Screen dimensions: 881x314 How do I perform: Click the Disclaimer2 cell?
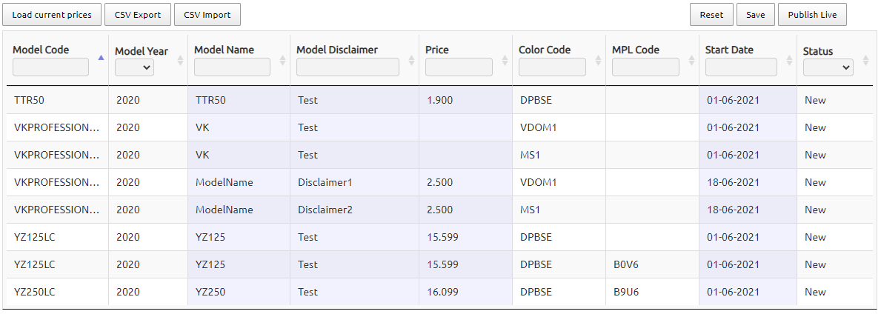[354, 210]
